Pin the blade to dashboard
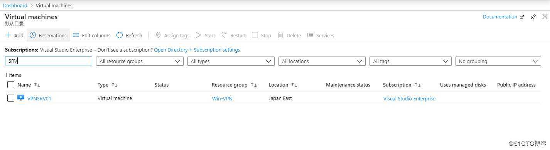Screen dimensions: 550x150 pos(533,17)
